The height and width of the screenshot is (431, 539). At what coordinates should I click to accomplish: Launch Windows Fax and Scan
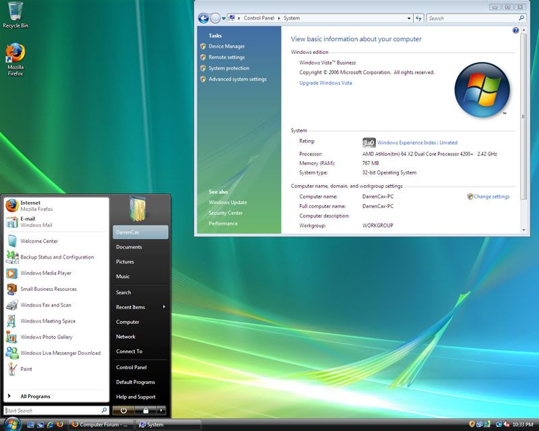[x=47, y=304]
